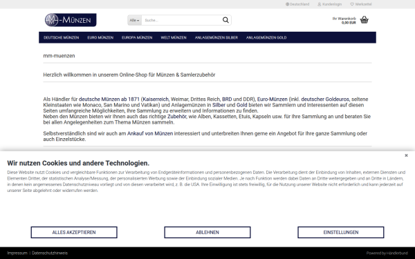Click the mm-muenzen heading
Image resolution: width=415 pixels, height=259 pixels.
(59, 56)
